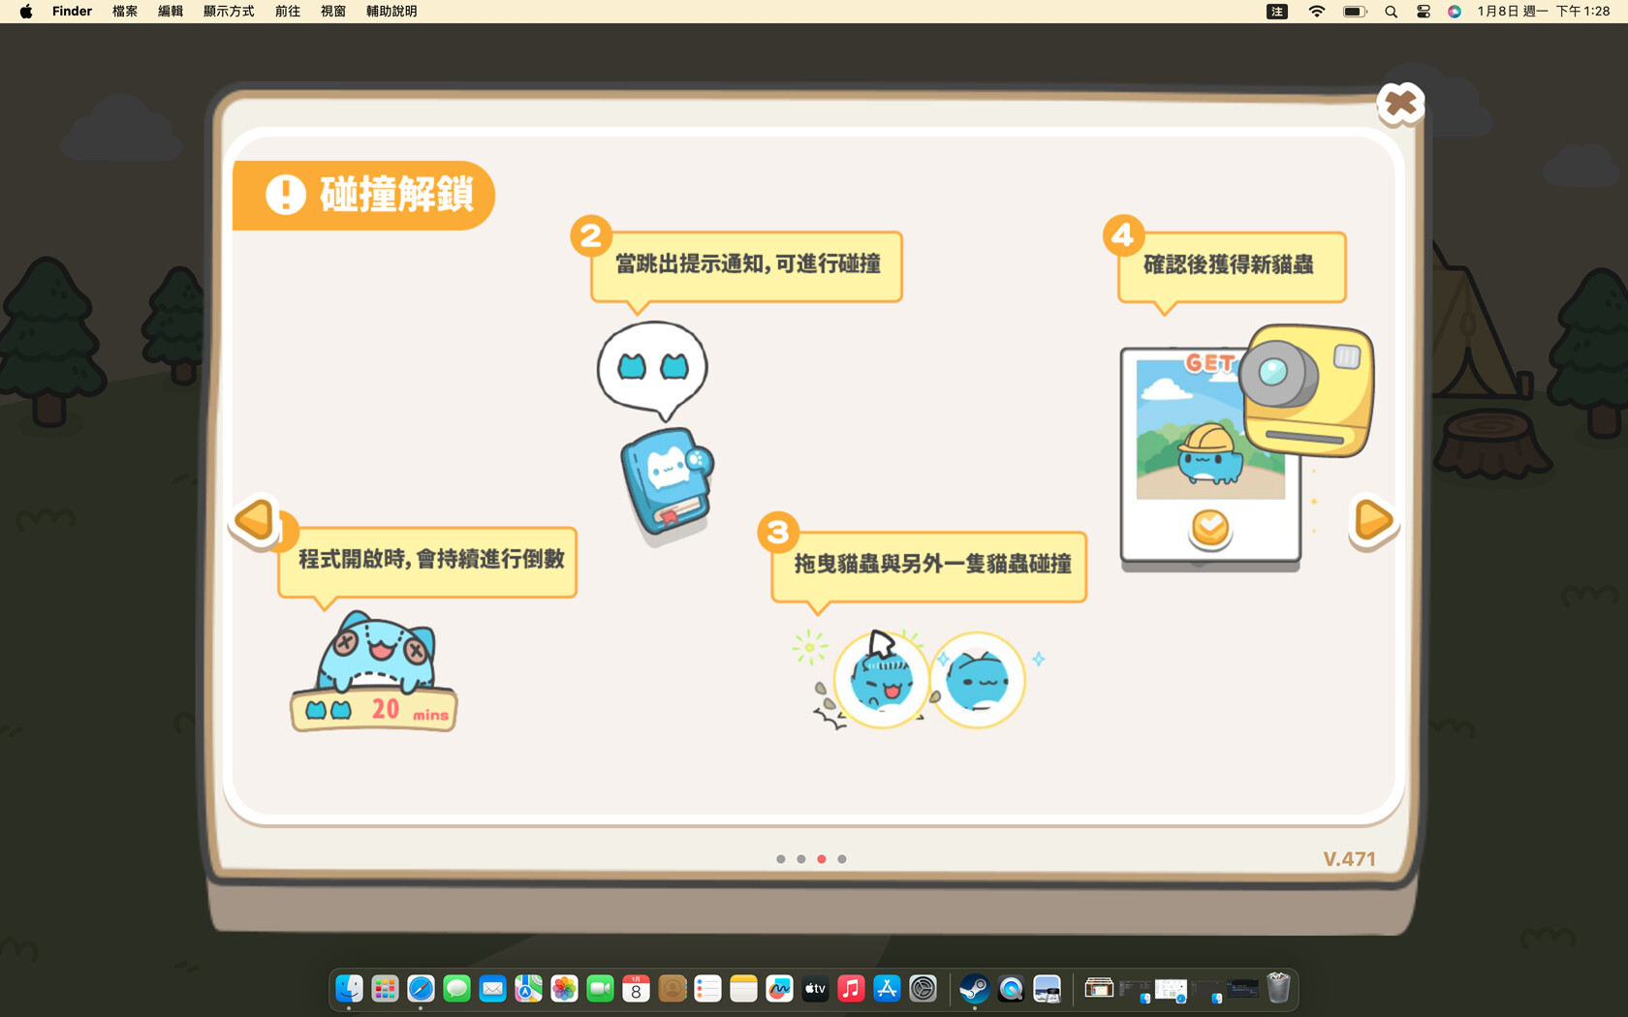1628x1017 pixels.
Task: Open Control Center in the menu bar
Action: tap(1423, 12)
